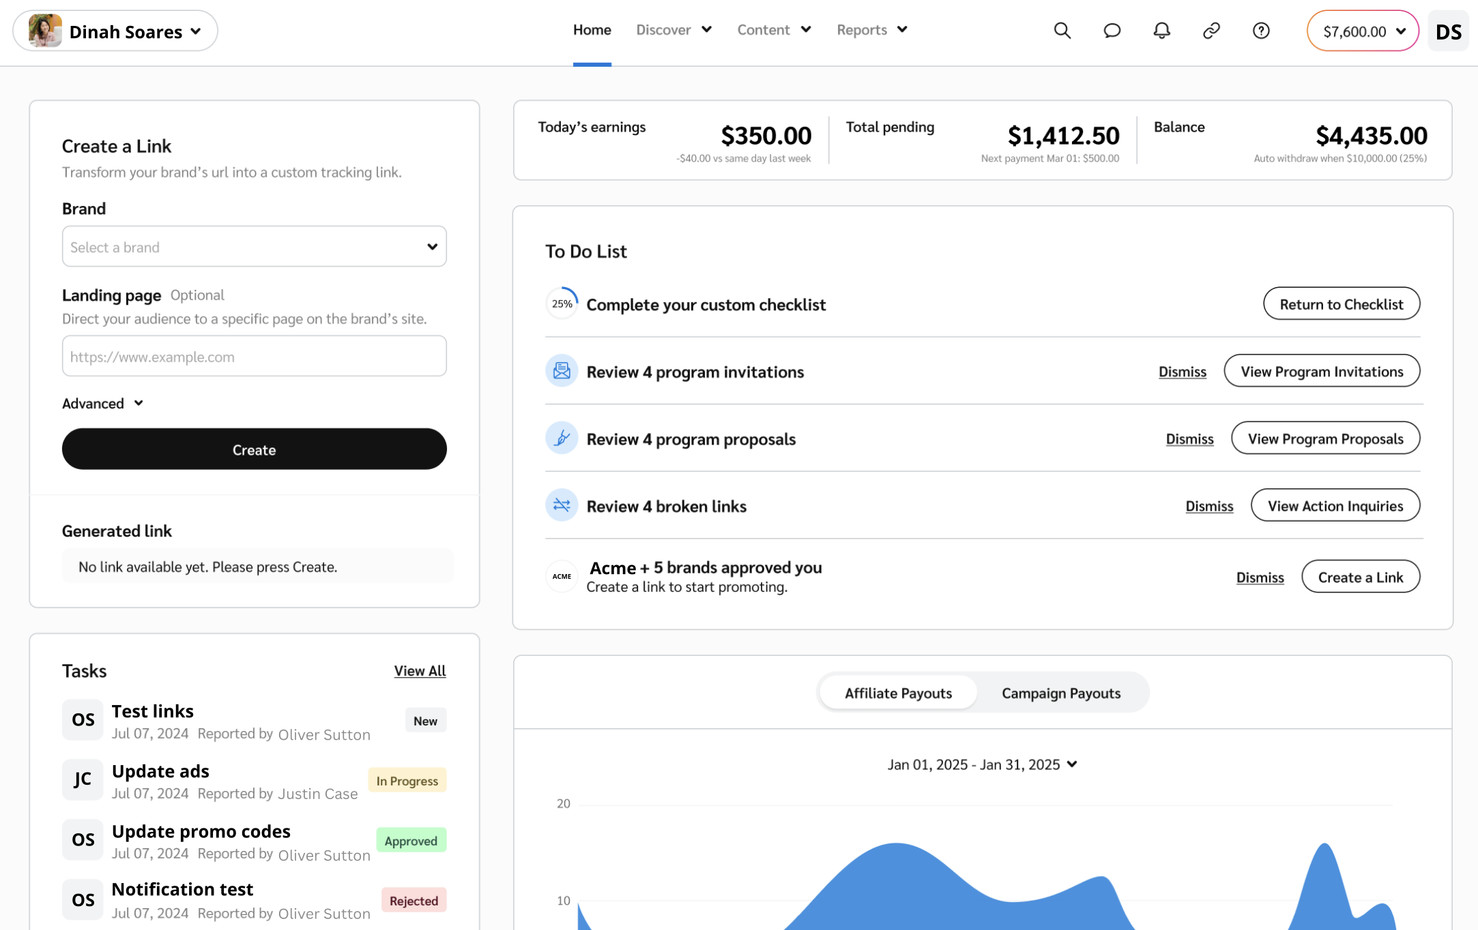This screenshot has width=1478, height=930.
Task: Open the $7,600.00 balance dropdown
Action: 1363,31
